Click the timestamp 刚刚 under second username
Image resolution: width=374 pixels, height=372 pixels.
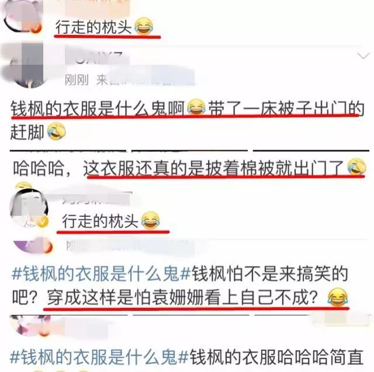click(77, 80)
